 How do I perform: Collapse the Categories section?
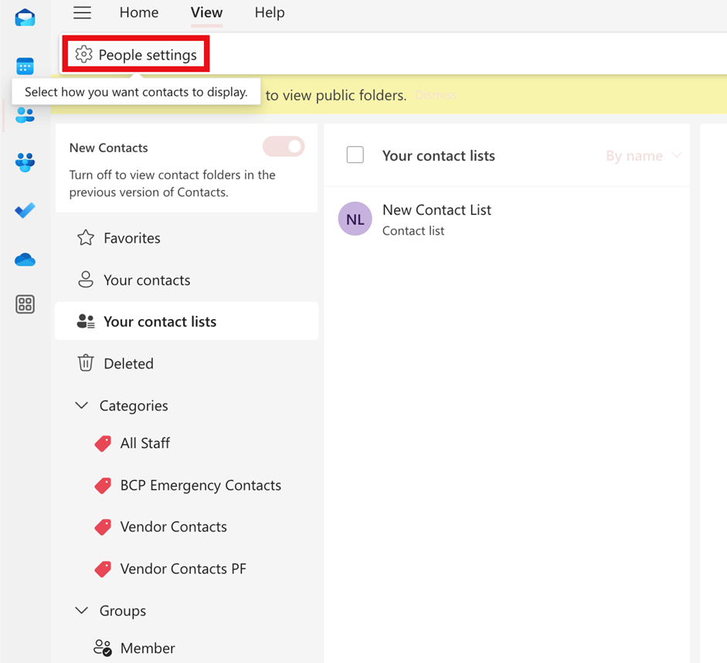pos(82,405)
